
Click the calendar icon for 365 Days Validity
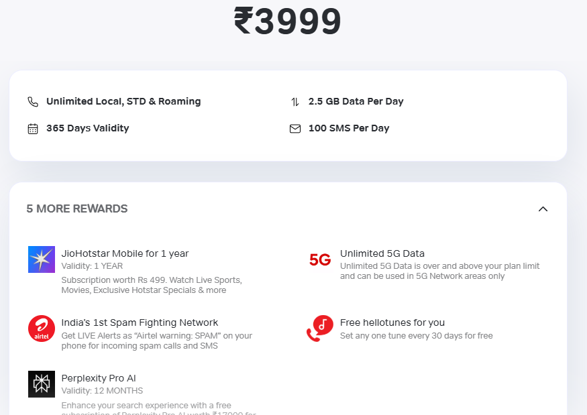[x=33, y=128]
